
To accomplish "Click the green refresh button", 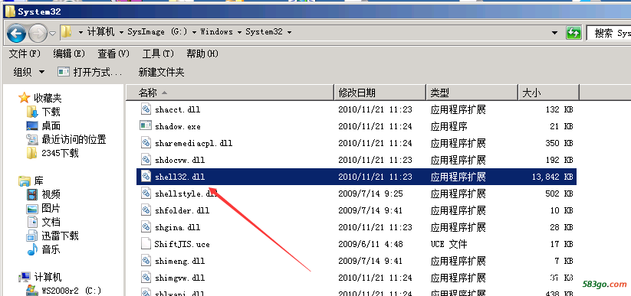I will coord(573,33).
